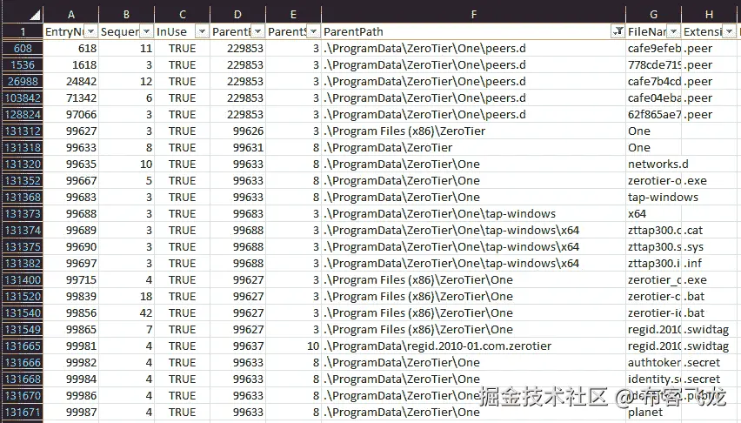Click parent entry cell showing 99626
This screenshot has height=423, width=741.
tap(237, 131)
